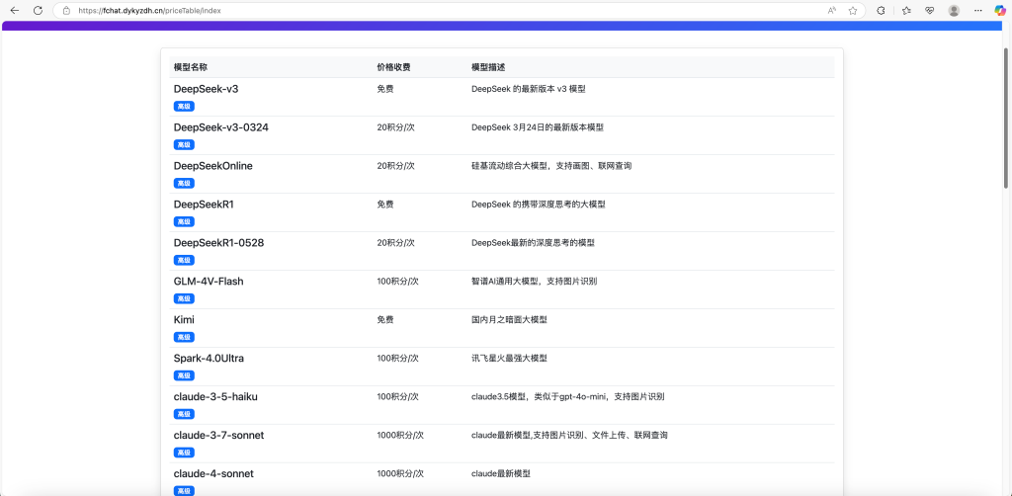This screenshot has height=496, width=1012.
Task: Click 'claude最新模型' description for claude-4-sonnet
Action: tap(501, 474)
